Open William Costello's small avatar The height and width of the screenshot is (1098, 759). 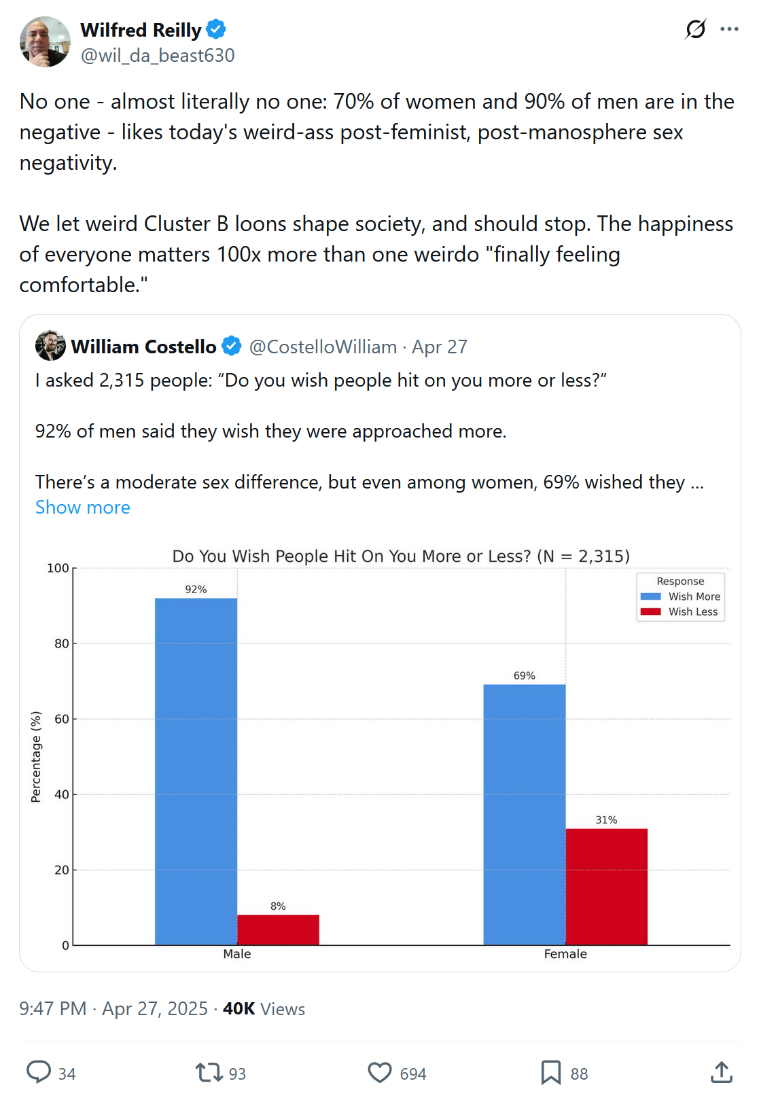[50, 346]
